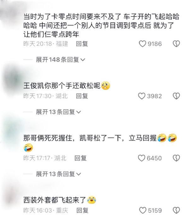Open avatar beside 西装外套都飞起来了 comment
182x218 pixels.
click(x=11, y=196)
